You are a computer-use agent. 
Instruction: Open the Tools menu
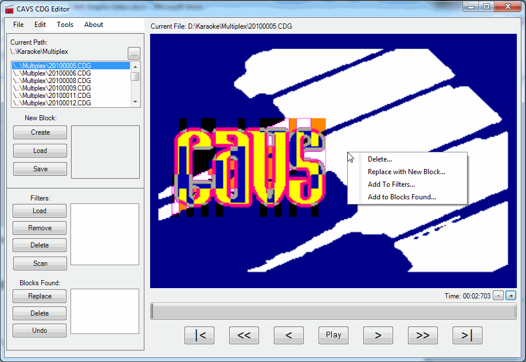coord(65,25)
